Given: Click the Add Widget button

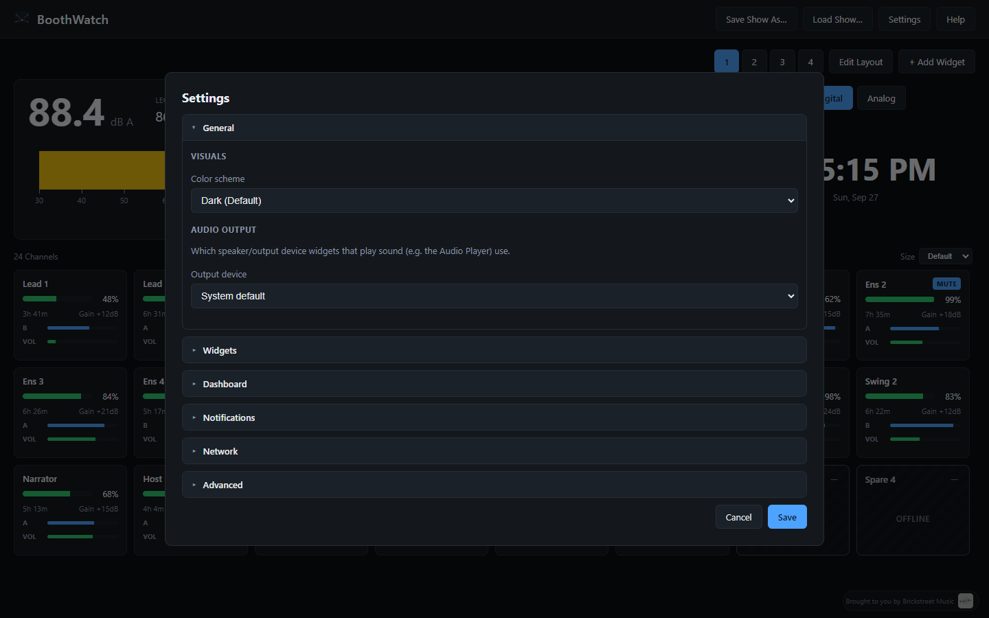Looking at the screenshot, I should tap(937, 62).
